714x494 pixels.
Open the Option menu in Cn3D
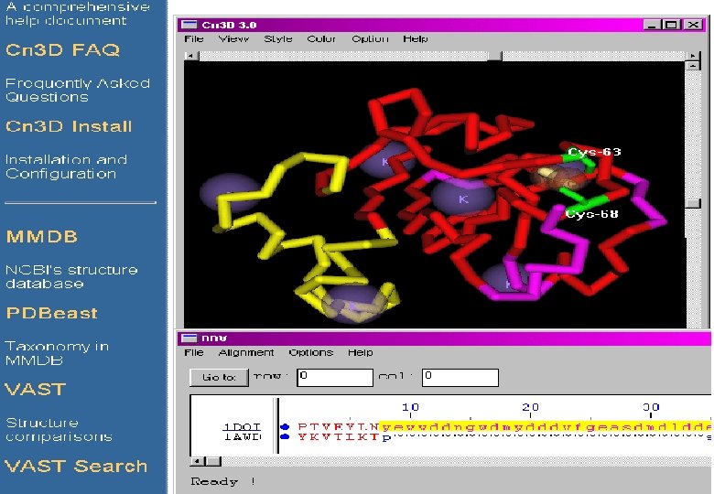(370, 39)
